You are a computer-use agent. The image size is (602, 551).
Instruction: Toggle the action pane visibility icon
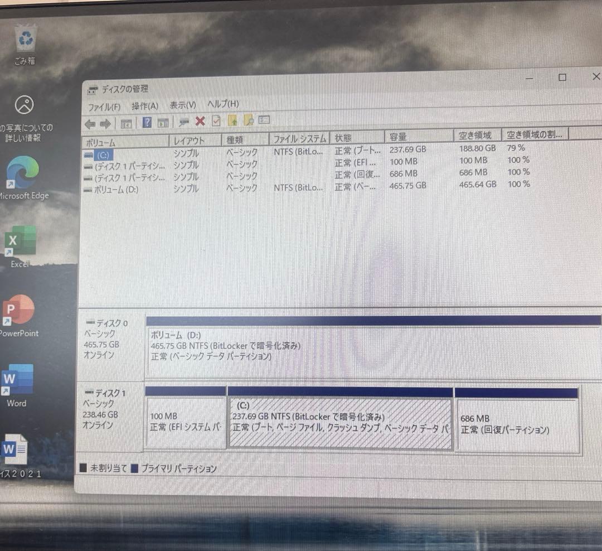tap(163, 122)
